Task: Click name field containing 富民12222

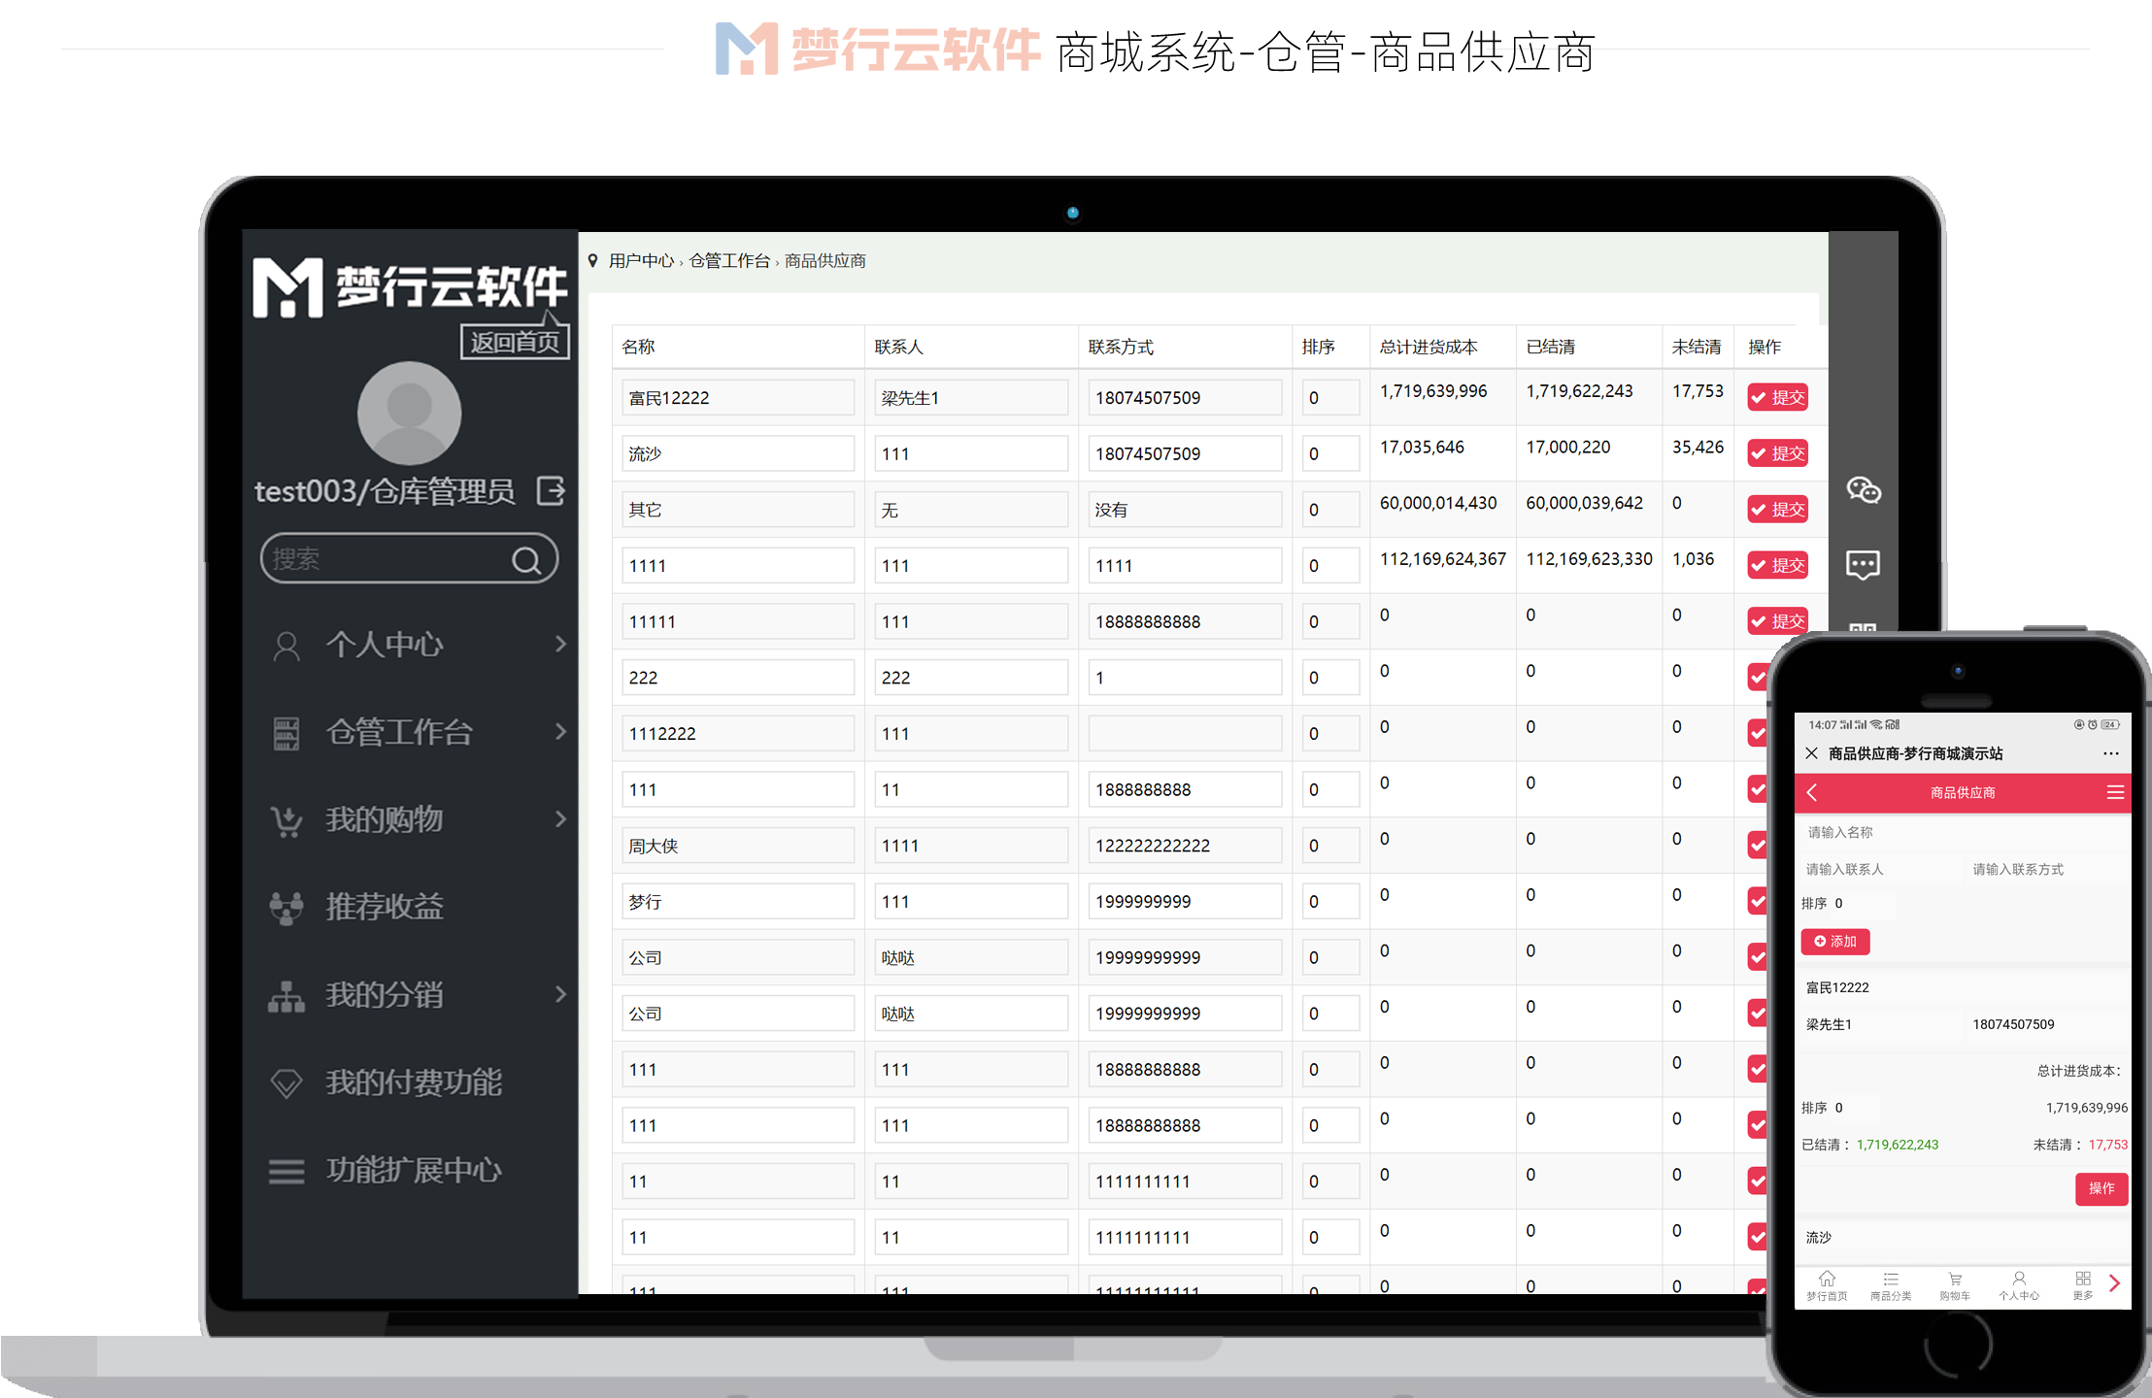Action: coord(738,398)
